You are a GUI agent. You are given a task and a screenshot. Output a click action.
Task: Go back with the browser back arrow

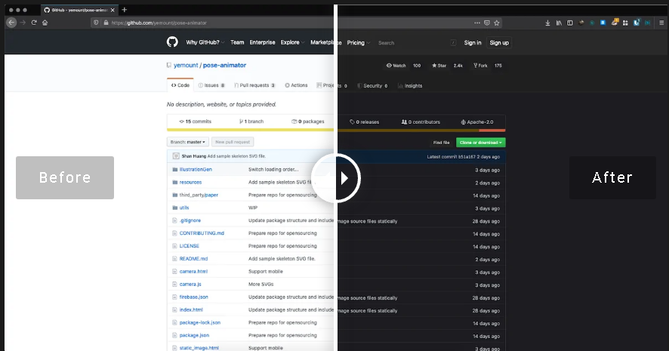click(11, 23)
